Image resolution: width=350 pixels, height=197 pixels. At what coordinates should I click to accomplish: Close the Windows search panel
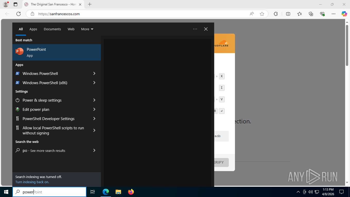[206, 29]
